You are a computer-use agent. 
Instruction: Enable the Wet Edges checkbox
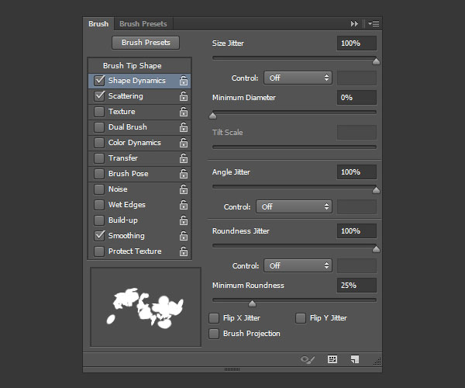(99, 205)
